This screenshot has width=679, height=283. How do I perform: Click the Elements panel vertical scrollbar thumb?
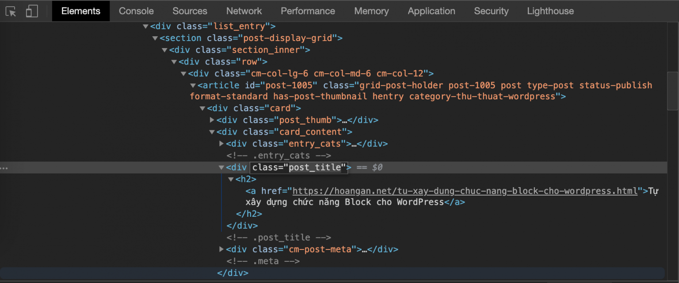[672, 91]
